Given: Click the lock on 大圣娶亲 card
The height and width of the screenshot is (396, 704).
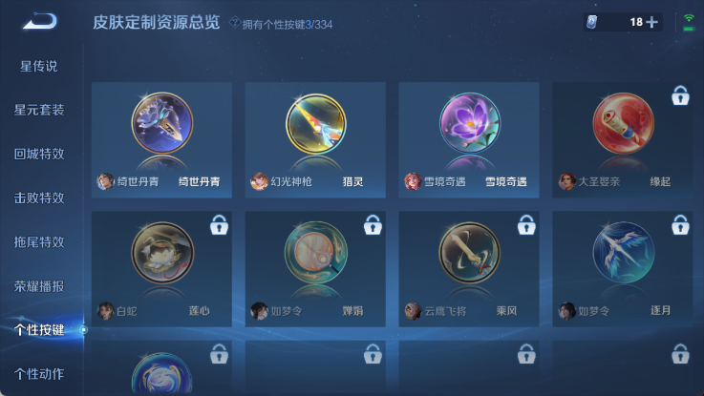Looking at the screenshot, I should click(680, 95).
